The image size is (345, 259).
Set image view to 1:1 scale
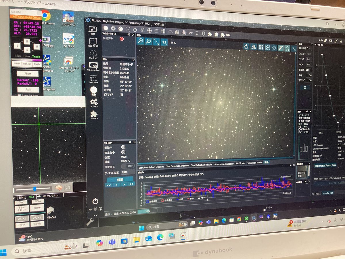coord(164,42)
